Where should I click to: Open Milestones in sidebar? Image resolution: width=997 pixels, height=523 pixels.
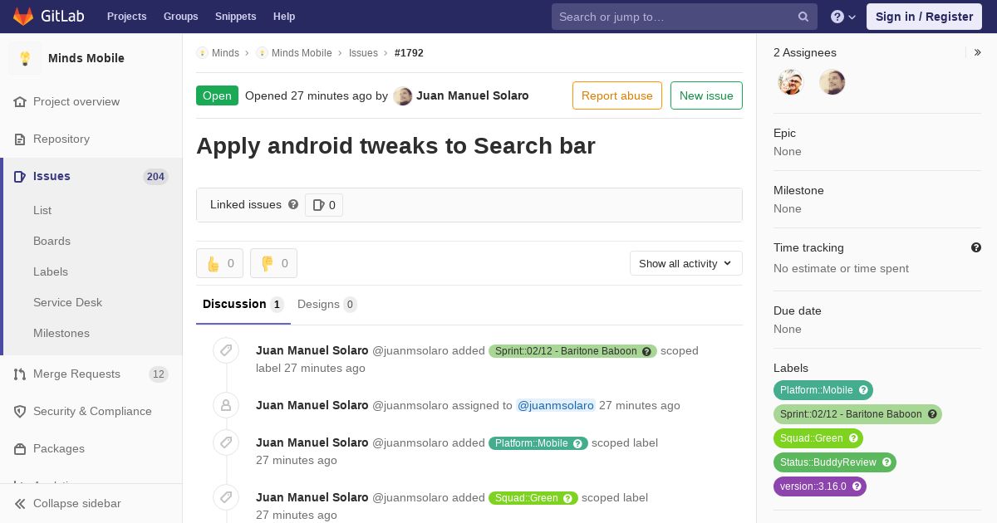[61, 333]
